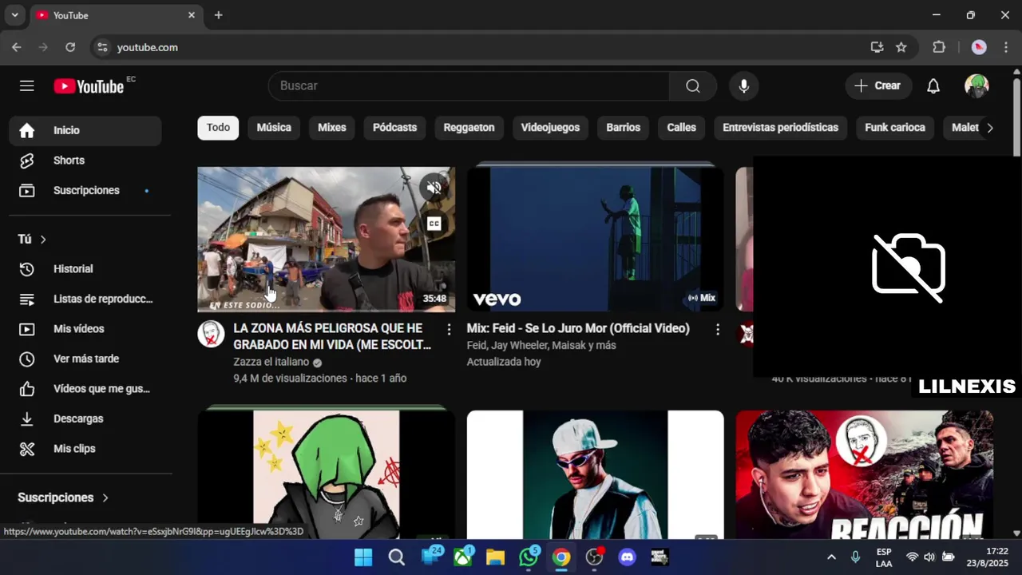
Task: Click the Crear button
Action: click(x=878, y=85)
